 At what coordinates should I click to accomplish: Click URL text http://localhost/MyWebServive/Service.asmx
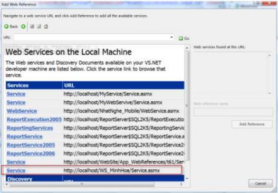click(113, 102)
